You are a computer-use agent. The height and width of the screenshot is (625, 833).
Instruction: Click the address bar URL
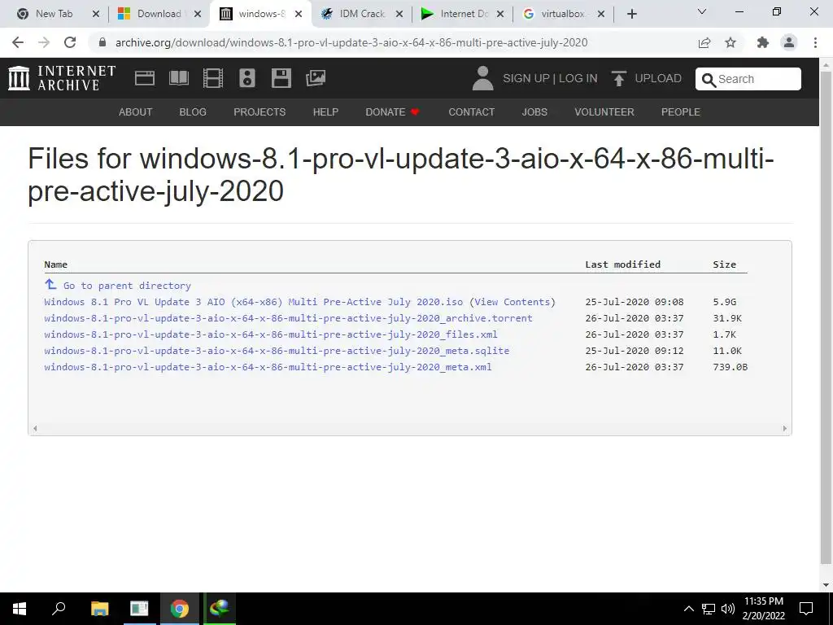tap(351, 42)
